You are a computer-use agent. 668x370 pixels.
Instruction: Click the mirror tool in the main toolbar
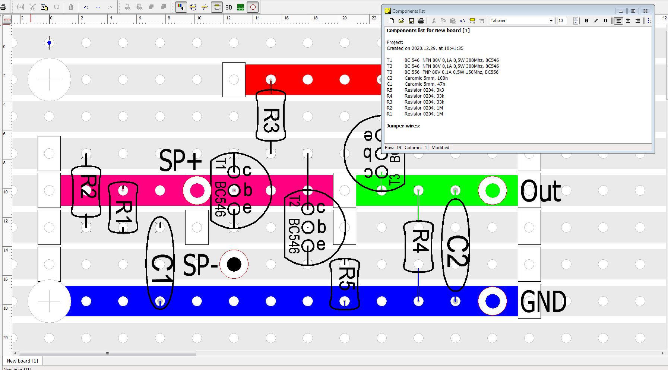point(20,7)
